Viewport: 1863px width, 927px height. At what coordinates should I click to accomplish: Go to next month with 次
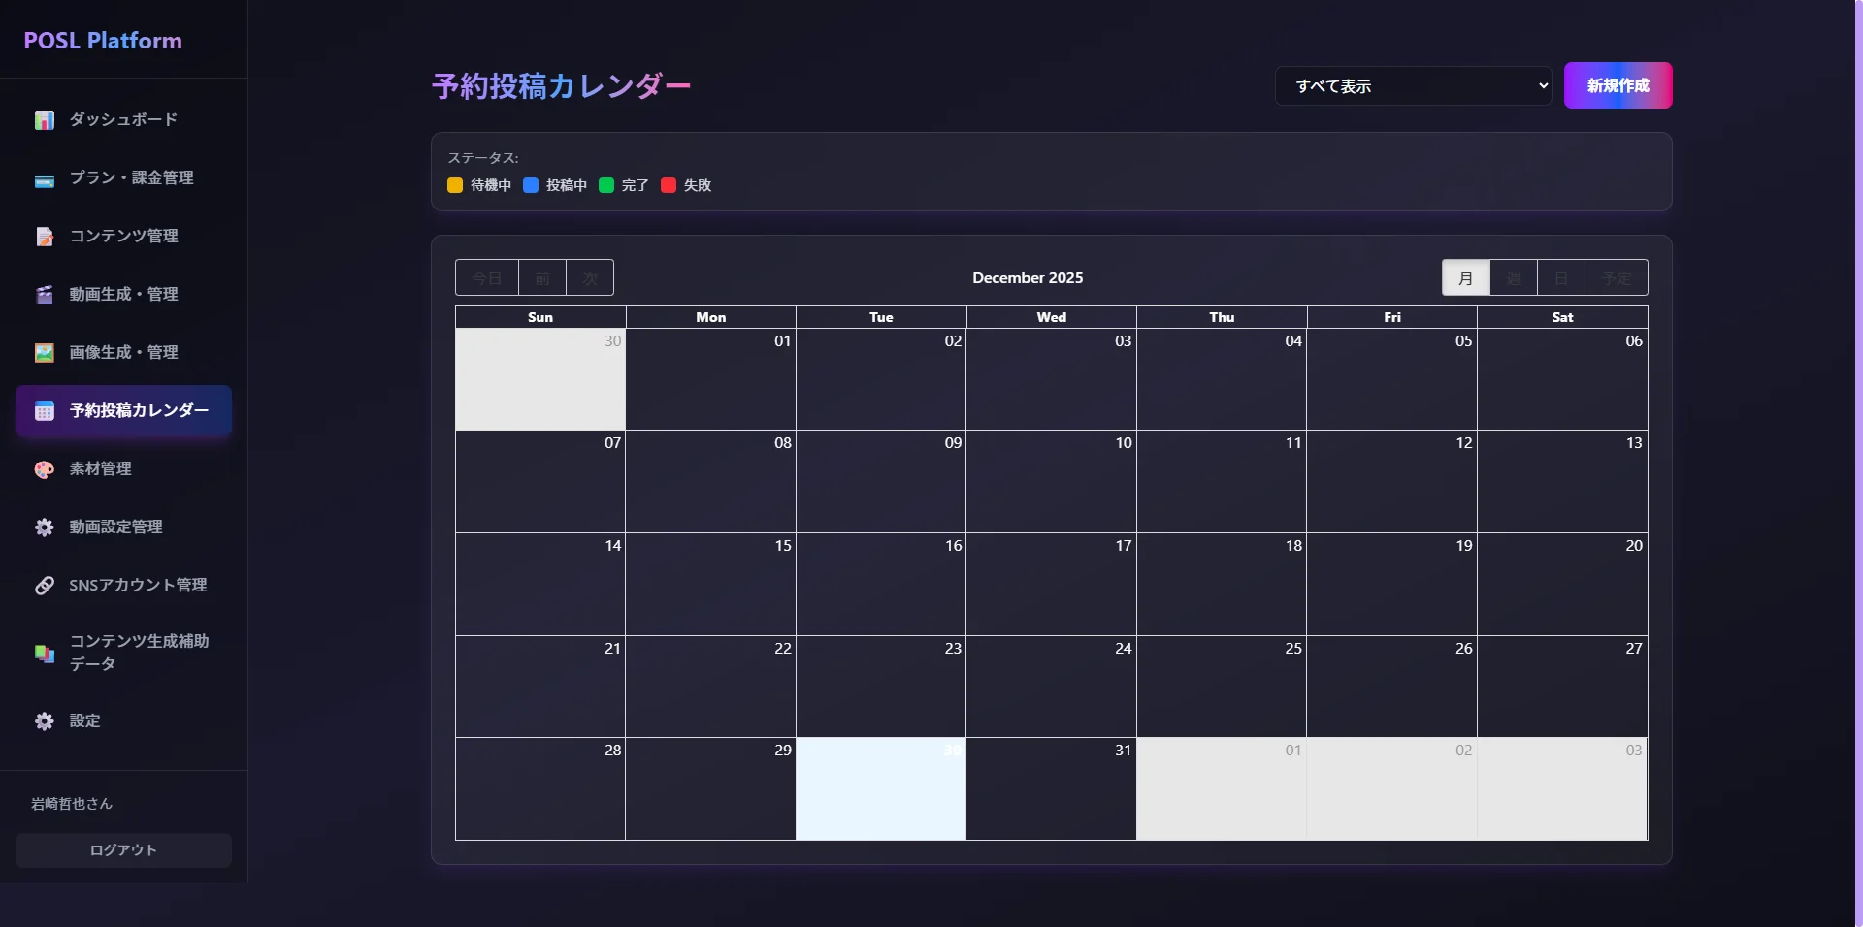[590, 278]
